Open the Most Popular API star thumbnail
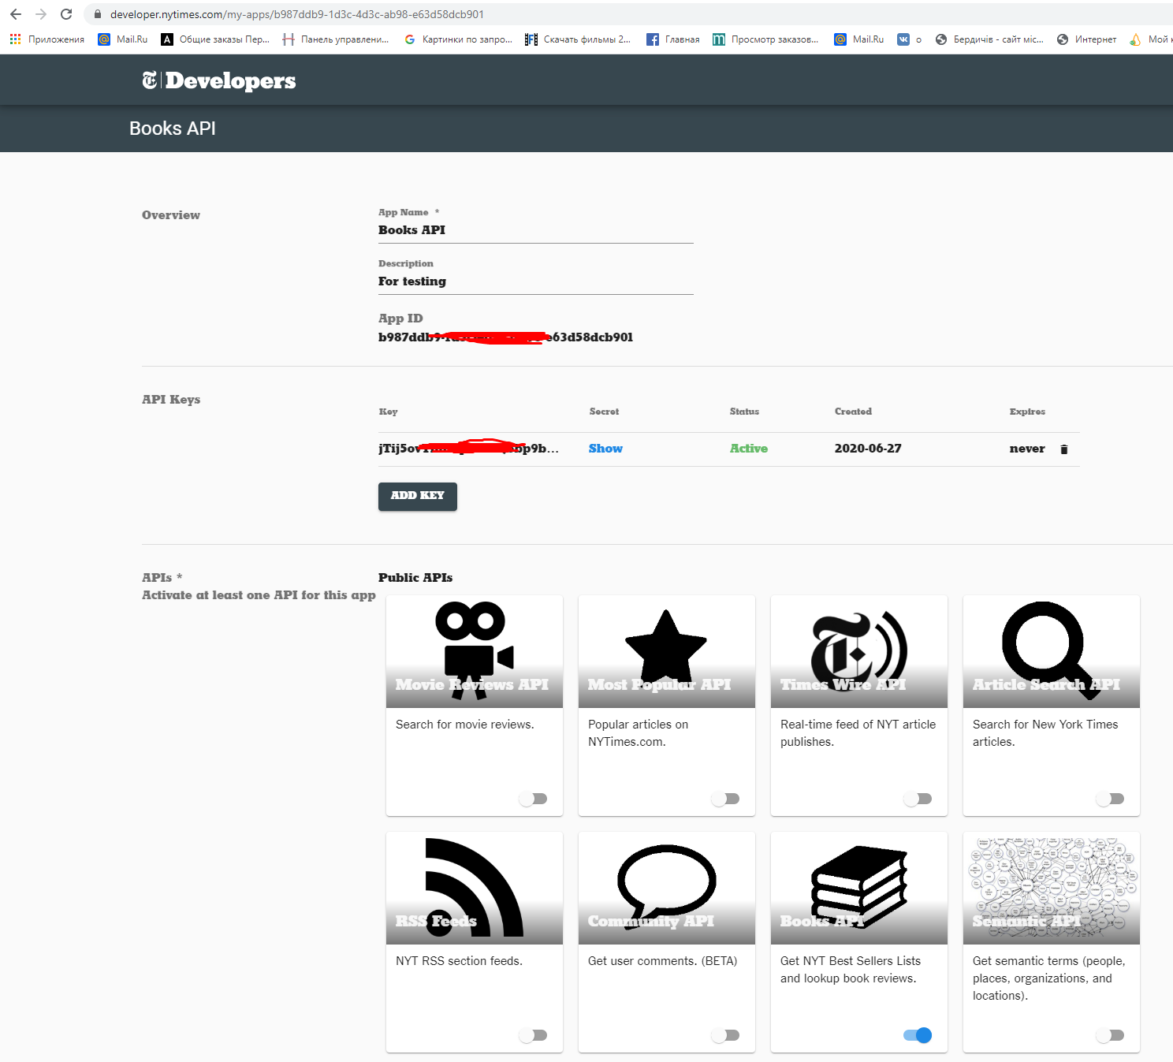This screenshot has width=1173, height=1062. click(x=667, y=651)
